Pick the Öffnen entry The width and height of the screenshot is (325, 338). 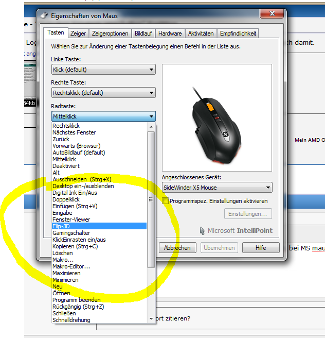(99, 293)
